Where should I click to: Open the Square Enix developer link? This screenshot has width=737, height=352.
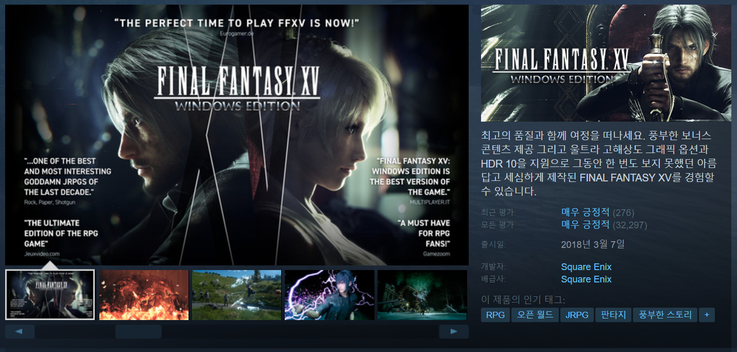pyautogui.click(x=586, y=267)
